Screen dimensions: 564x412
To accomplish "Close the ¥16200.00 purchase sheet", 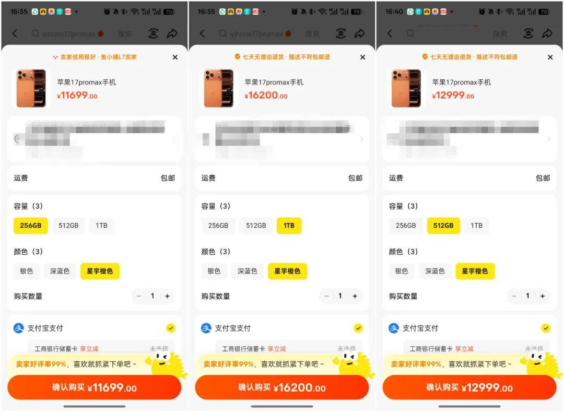I will pos(362,57).
